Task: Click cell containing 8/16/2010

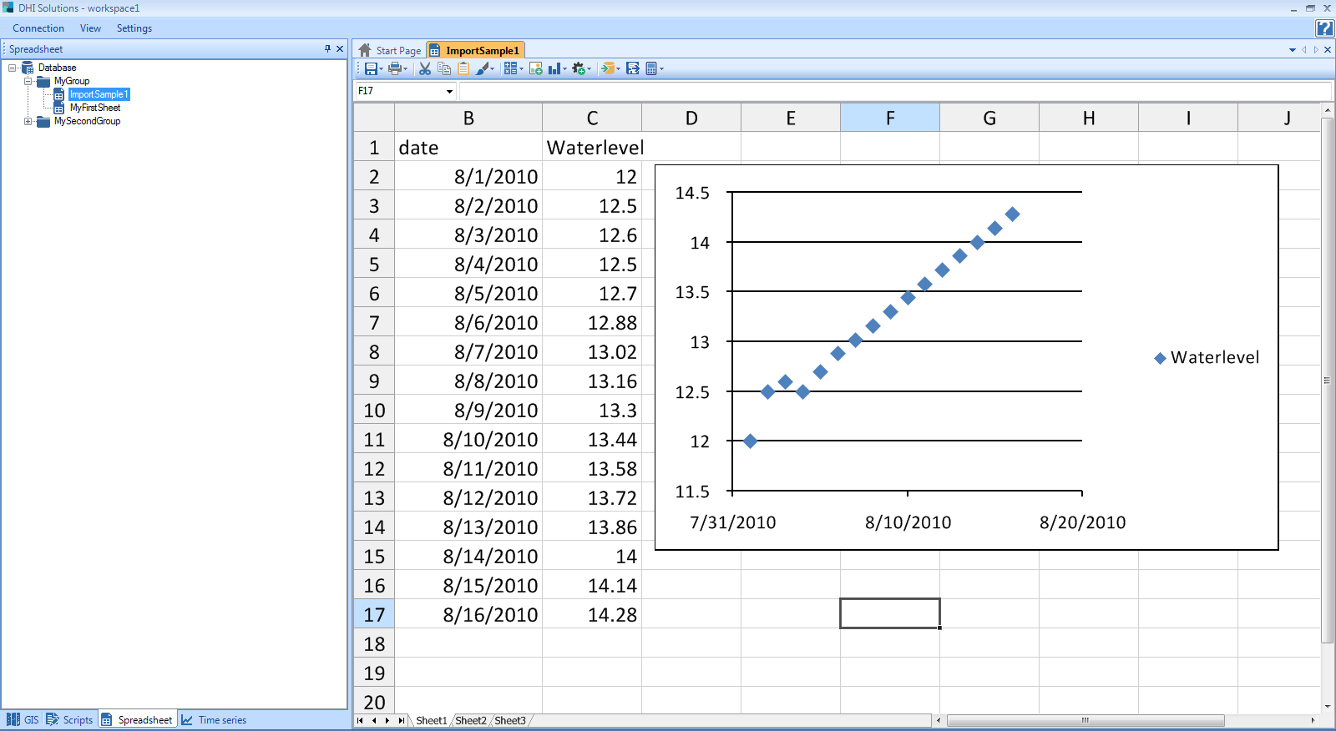Action: click(469, 614)
